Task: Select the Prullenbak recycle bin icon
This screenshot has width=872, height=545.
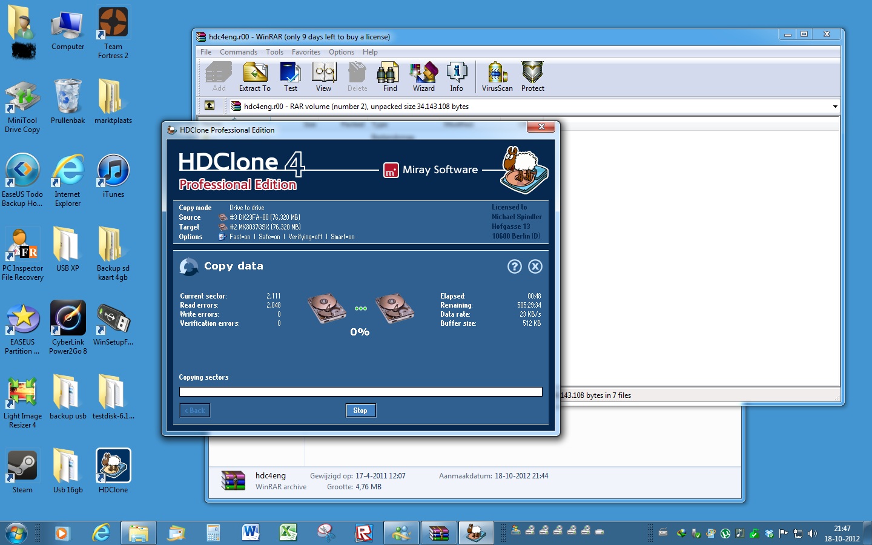Action: (x=68, y=102)
